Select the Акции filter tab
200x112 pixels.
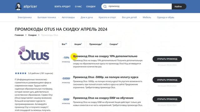point(78,44)
